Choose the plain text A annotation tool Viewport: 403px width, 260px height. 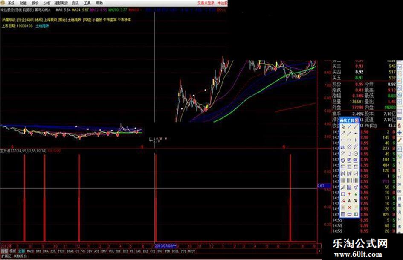tap(349, 201)
